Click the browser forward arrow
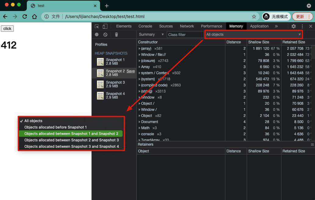 [15, 16]
